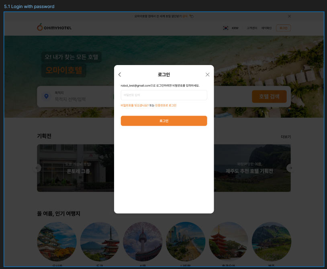Select the Korean flag language icon
Image resolution: width=327 pixels, height=269 pixels.
[x=226, y=28]
